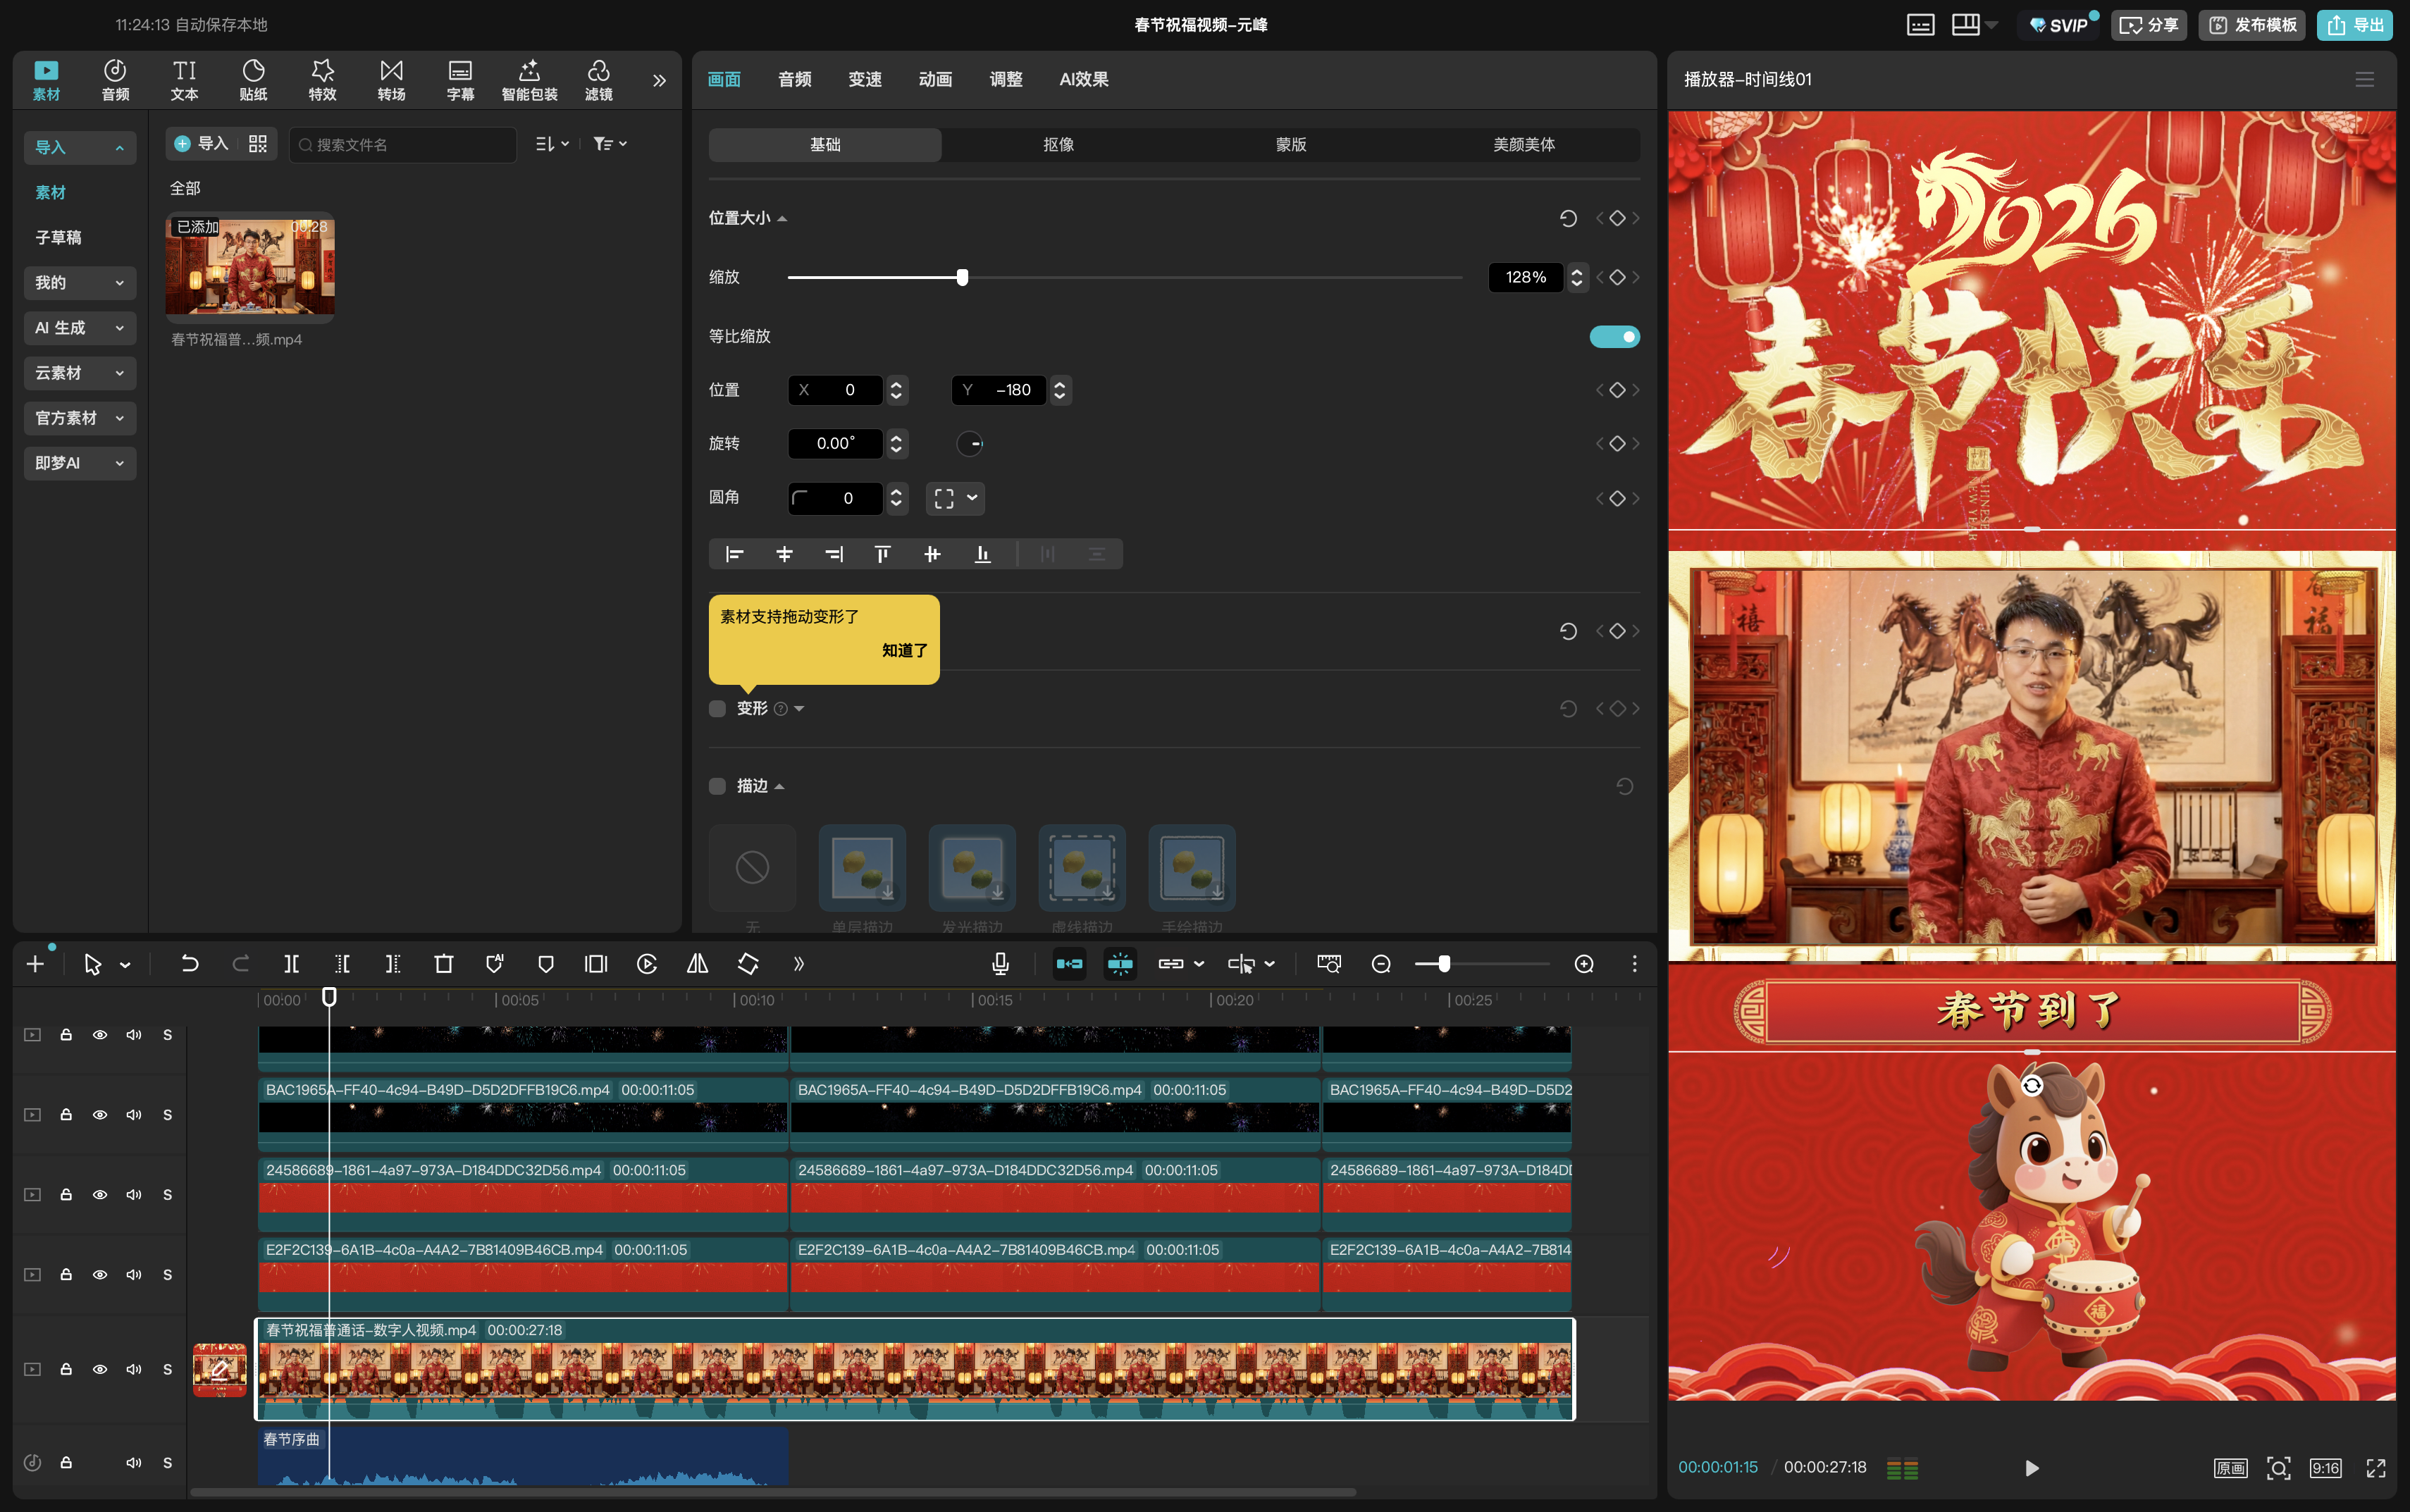2410x1512 pixels.
Task: Click the 分享 share button
Action: coord(2149,25)
